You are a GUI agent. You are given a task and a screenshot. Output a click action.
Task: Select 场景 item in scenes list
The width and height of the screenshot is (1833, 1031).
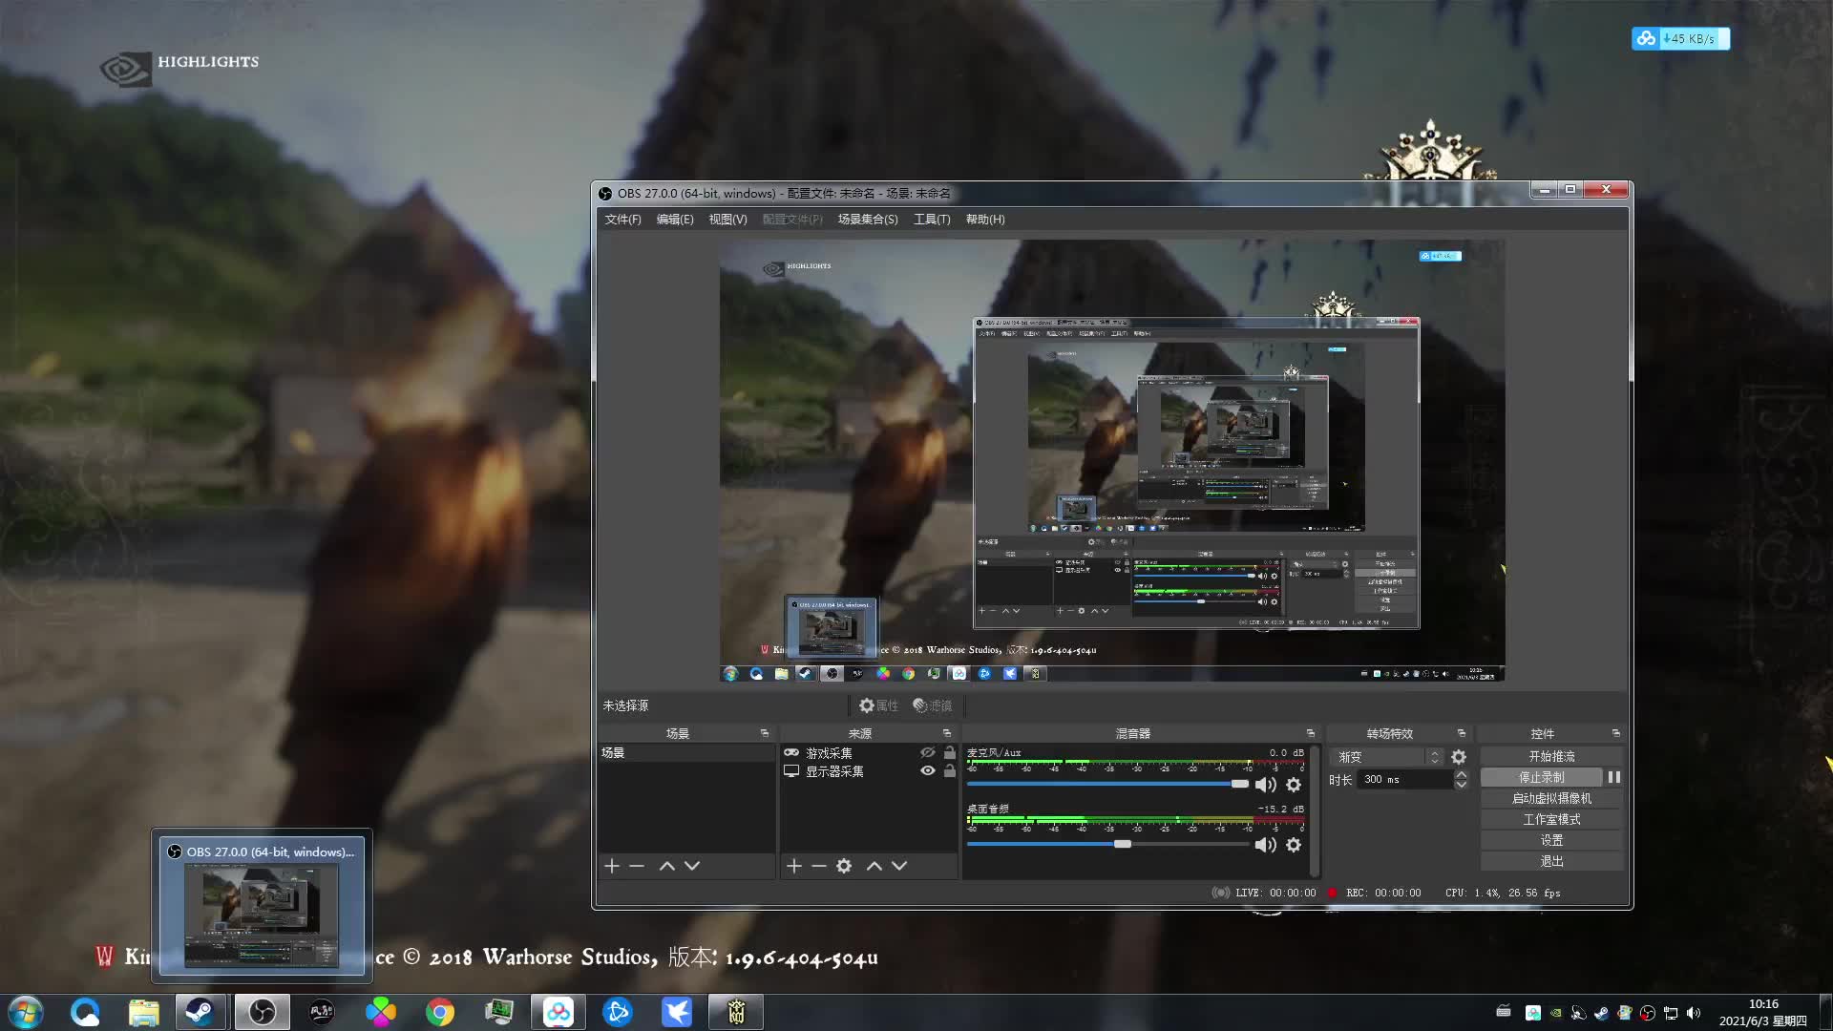(x=686, y=753)
